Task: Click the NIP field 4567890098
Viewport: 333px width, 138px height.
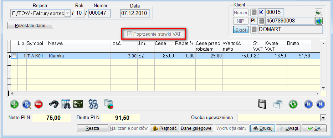Action: [290, 21]
